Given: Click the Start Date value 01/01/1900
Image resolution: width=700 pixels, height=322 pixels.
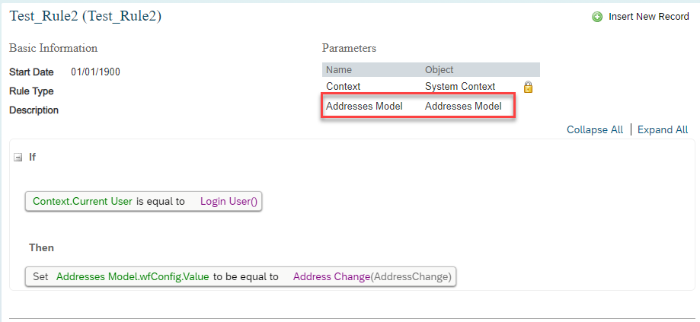Looking at the screenshot, I should coord(95,72).
